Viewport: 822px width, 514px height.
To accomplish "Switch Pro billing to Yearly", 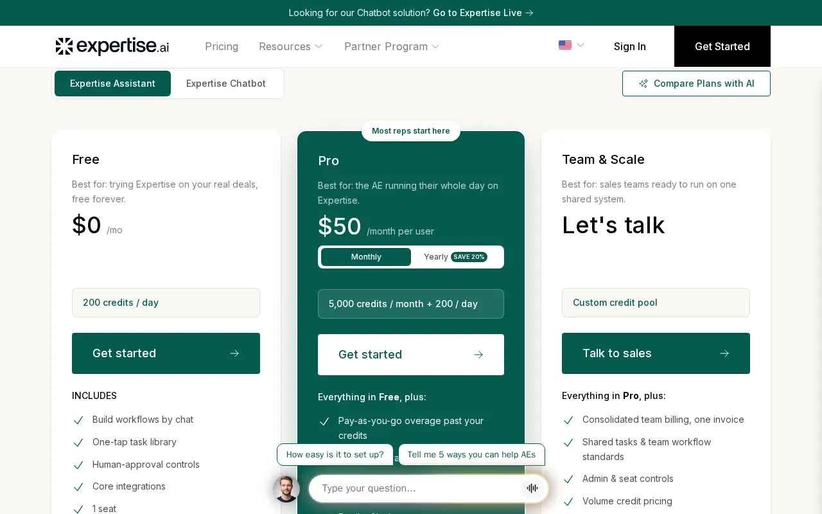I will pos(456,257).
